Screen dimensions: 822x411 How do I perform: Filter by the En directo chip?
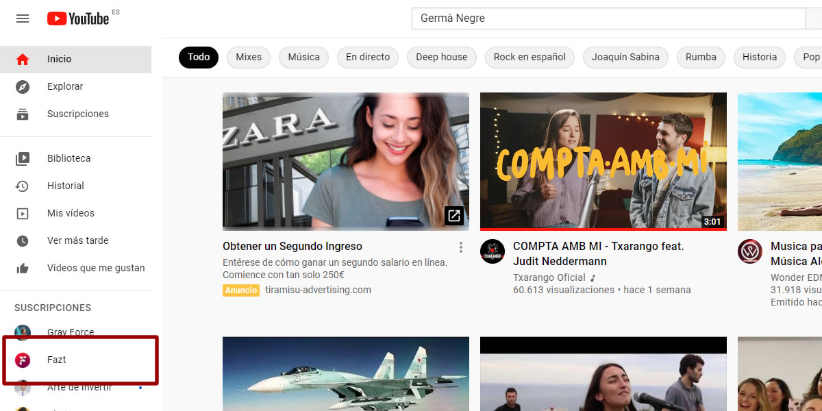click(368, 57)
